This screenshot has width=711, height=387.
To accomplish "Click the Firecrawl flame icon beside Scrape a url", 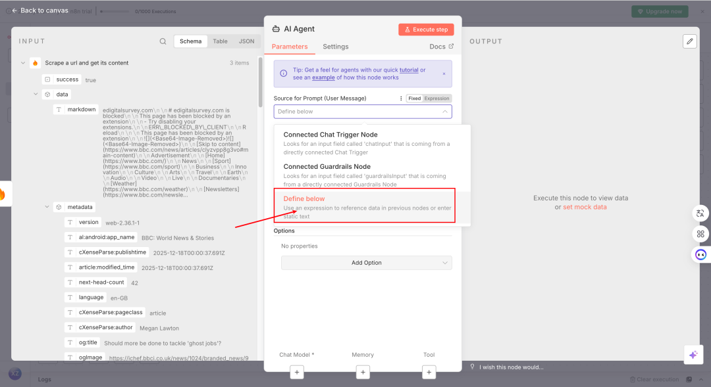I will pyautogui.click(x=36, y=63).
